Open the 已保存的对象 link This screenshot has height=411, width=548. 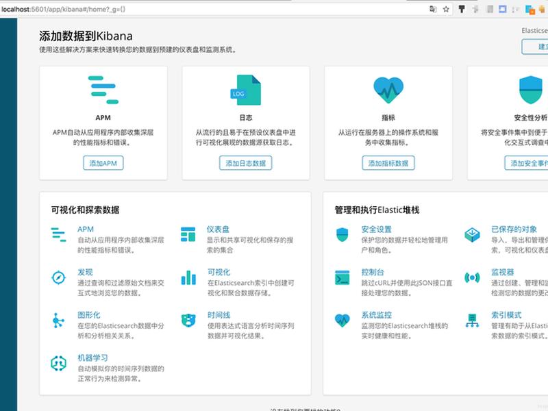(514, 229)
